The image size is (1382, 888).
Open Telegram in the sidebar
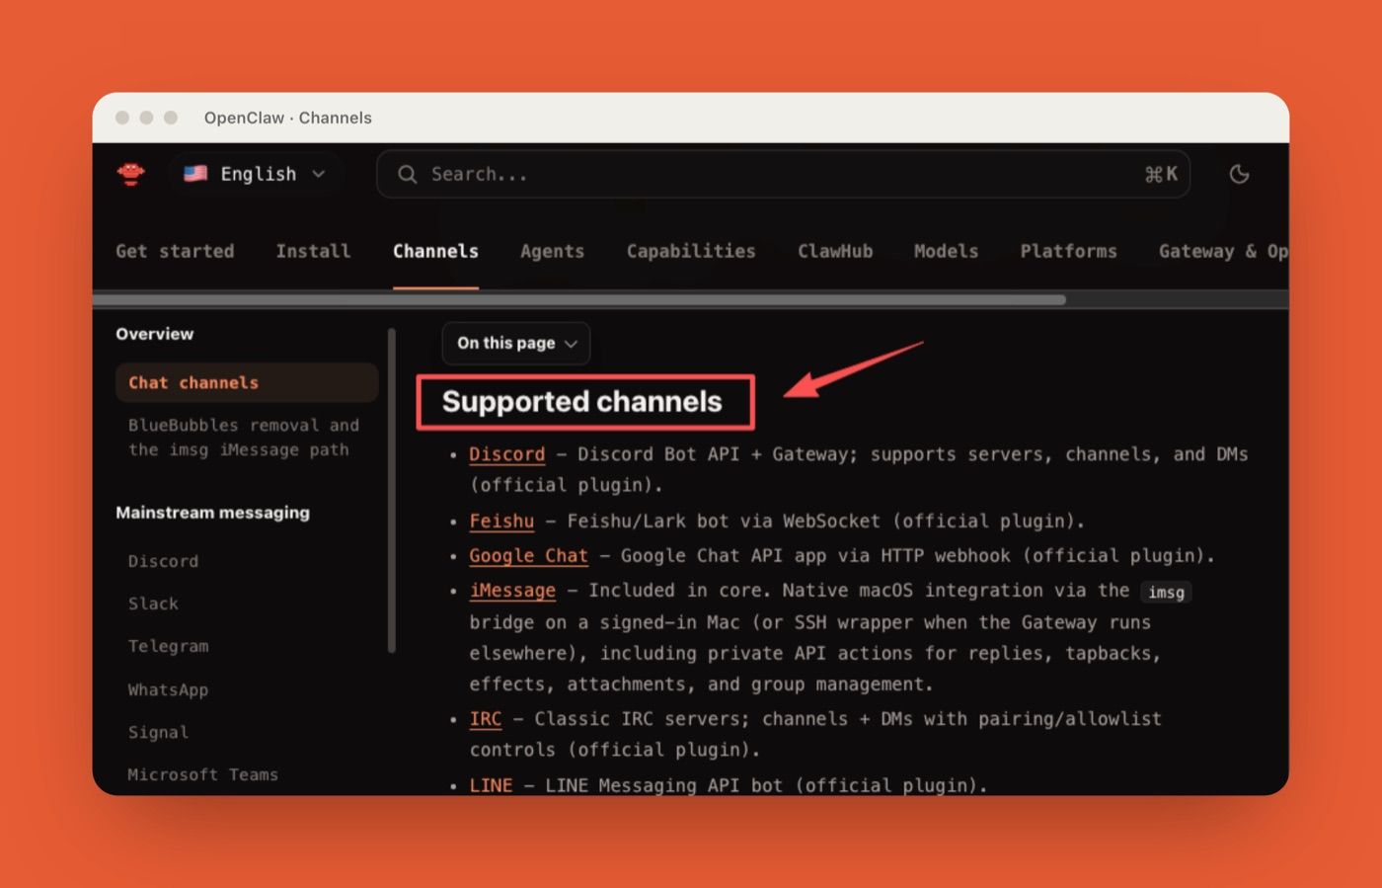point(168,646)
